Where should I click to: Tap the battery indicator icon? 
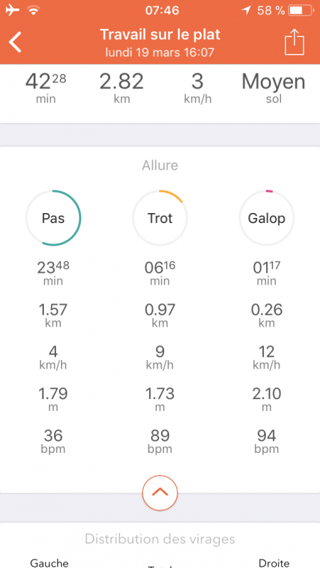[301, 11]
